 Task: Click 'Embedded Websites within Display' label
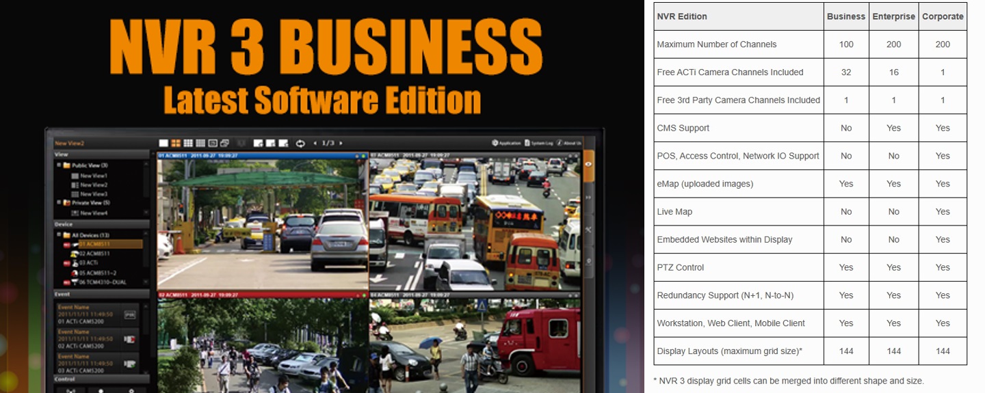[x=724, y=240]
